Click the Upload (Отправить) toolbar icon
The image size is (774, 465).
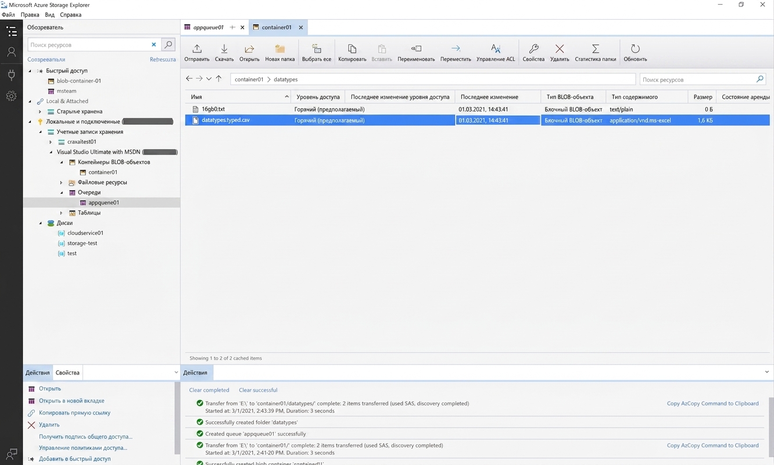196,52
